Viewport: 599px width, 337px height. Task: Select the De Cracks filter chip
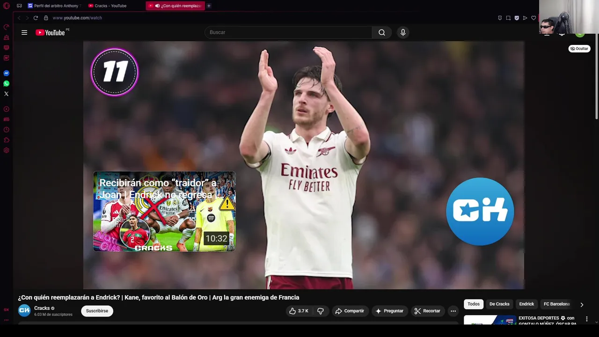click(499, 304)
